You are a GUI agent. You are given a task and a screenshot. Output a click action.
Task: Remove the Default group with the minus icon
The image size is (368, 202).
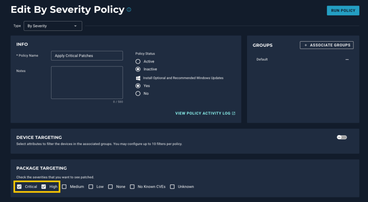pyautogui.click(x=347, y=59)
